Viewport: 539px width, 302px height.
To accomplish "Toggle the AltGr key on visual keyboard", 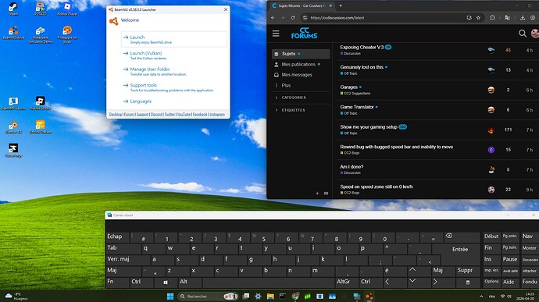I will click(347, 282).
